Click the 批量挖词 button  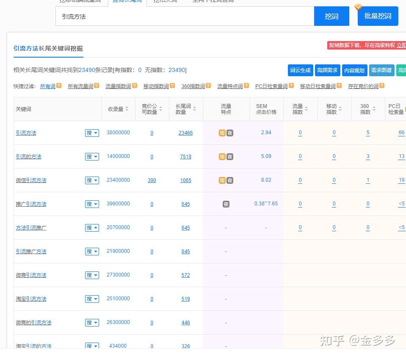point(378,16)
